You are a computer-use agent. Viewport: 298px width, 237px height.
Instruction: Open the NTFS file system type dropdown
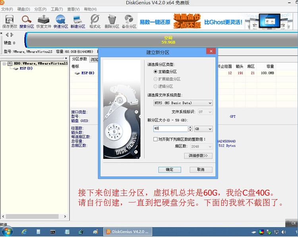(183, 103)
